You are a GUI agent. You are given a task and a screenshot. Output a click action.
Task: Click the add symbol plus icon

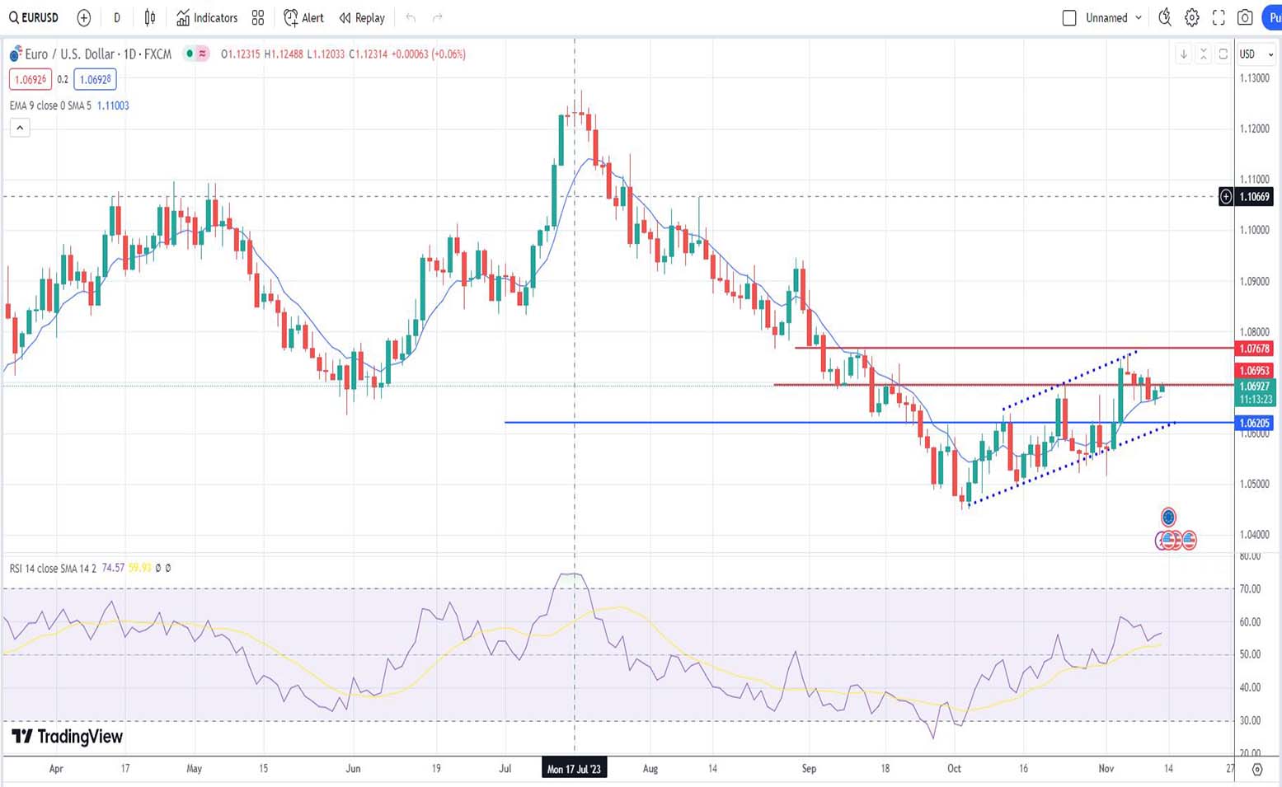[x=83, y=17]
